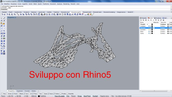Image resolution: width=172 pixels, height=97 pixels.
Task: Click the render color icon in left sidebar
Action: [x=4, y=38]
